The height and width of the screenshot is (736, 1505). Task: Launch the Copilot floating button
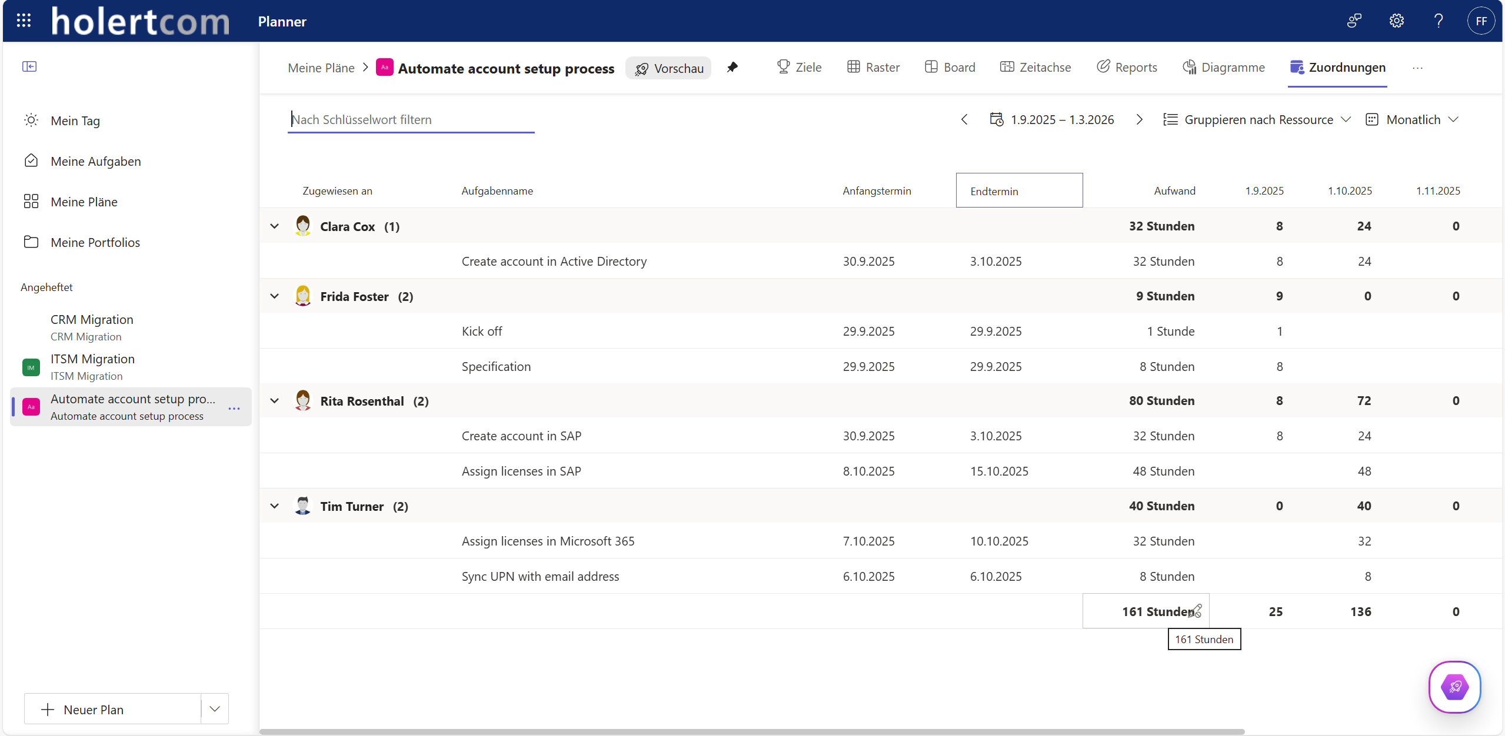pyautogui.click(x=1454, y=687)
